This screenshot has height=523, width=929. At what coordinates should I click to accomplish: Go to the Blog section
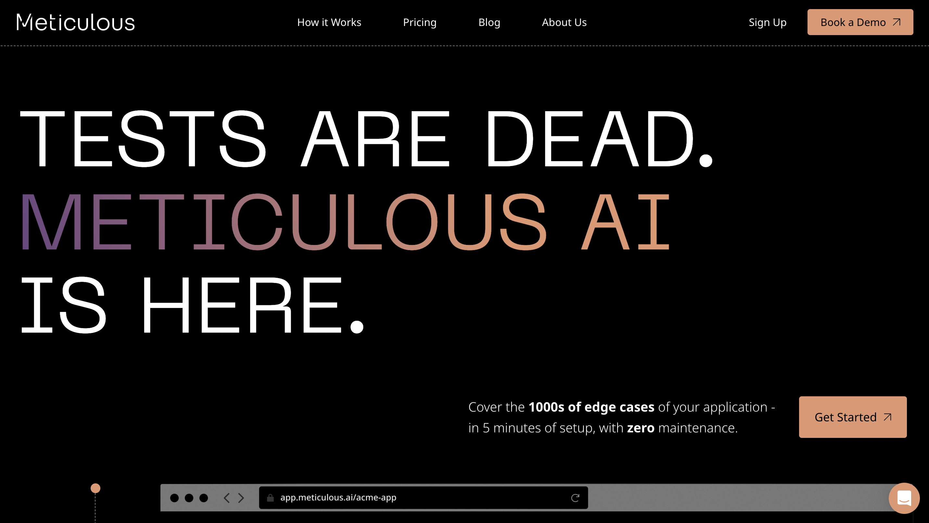489,22
